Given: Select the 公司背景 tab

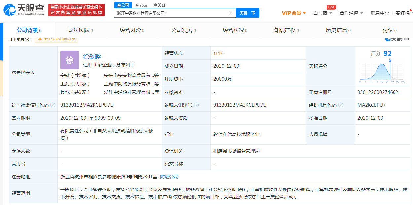Looking at the screenshot, I should (x=29, y=30).
